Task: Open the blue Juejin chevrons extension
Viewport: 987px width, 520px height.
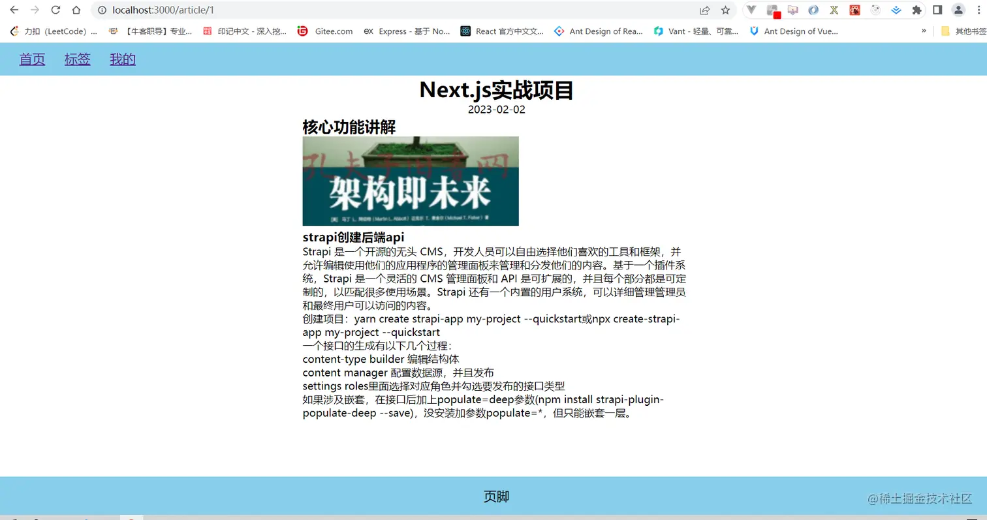Action: tap(896, 10)
